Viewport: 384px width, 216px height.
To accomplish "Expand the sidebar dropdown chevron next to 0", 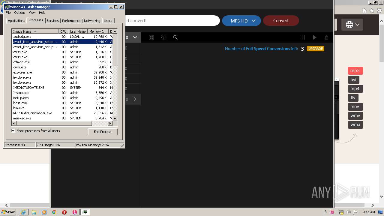I will (135, 37).
